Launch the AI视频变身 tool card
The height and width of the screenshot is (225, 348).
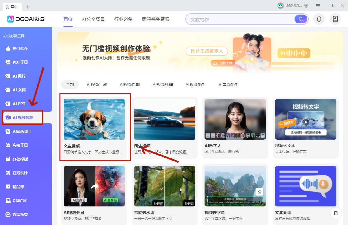[94, 194]
